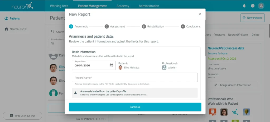The height and width of the screenshot is (122, 270).
Task: Expand the Show Patients dropdown
Action: (56, 43)
